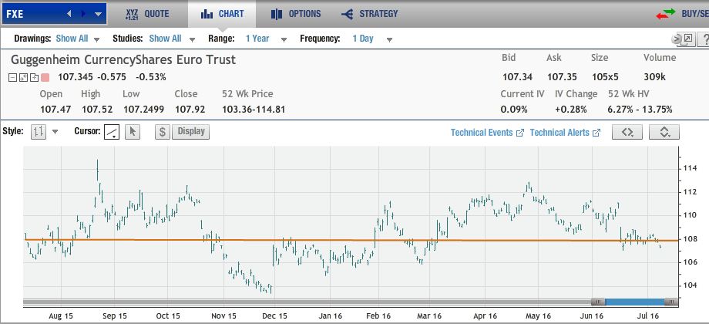Open the Studies Show All dropdown

tap(172, 39)
